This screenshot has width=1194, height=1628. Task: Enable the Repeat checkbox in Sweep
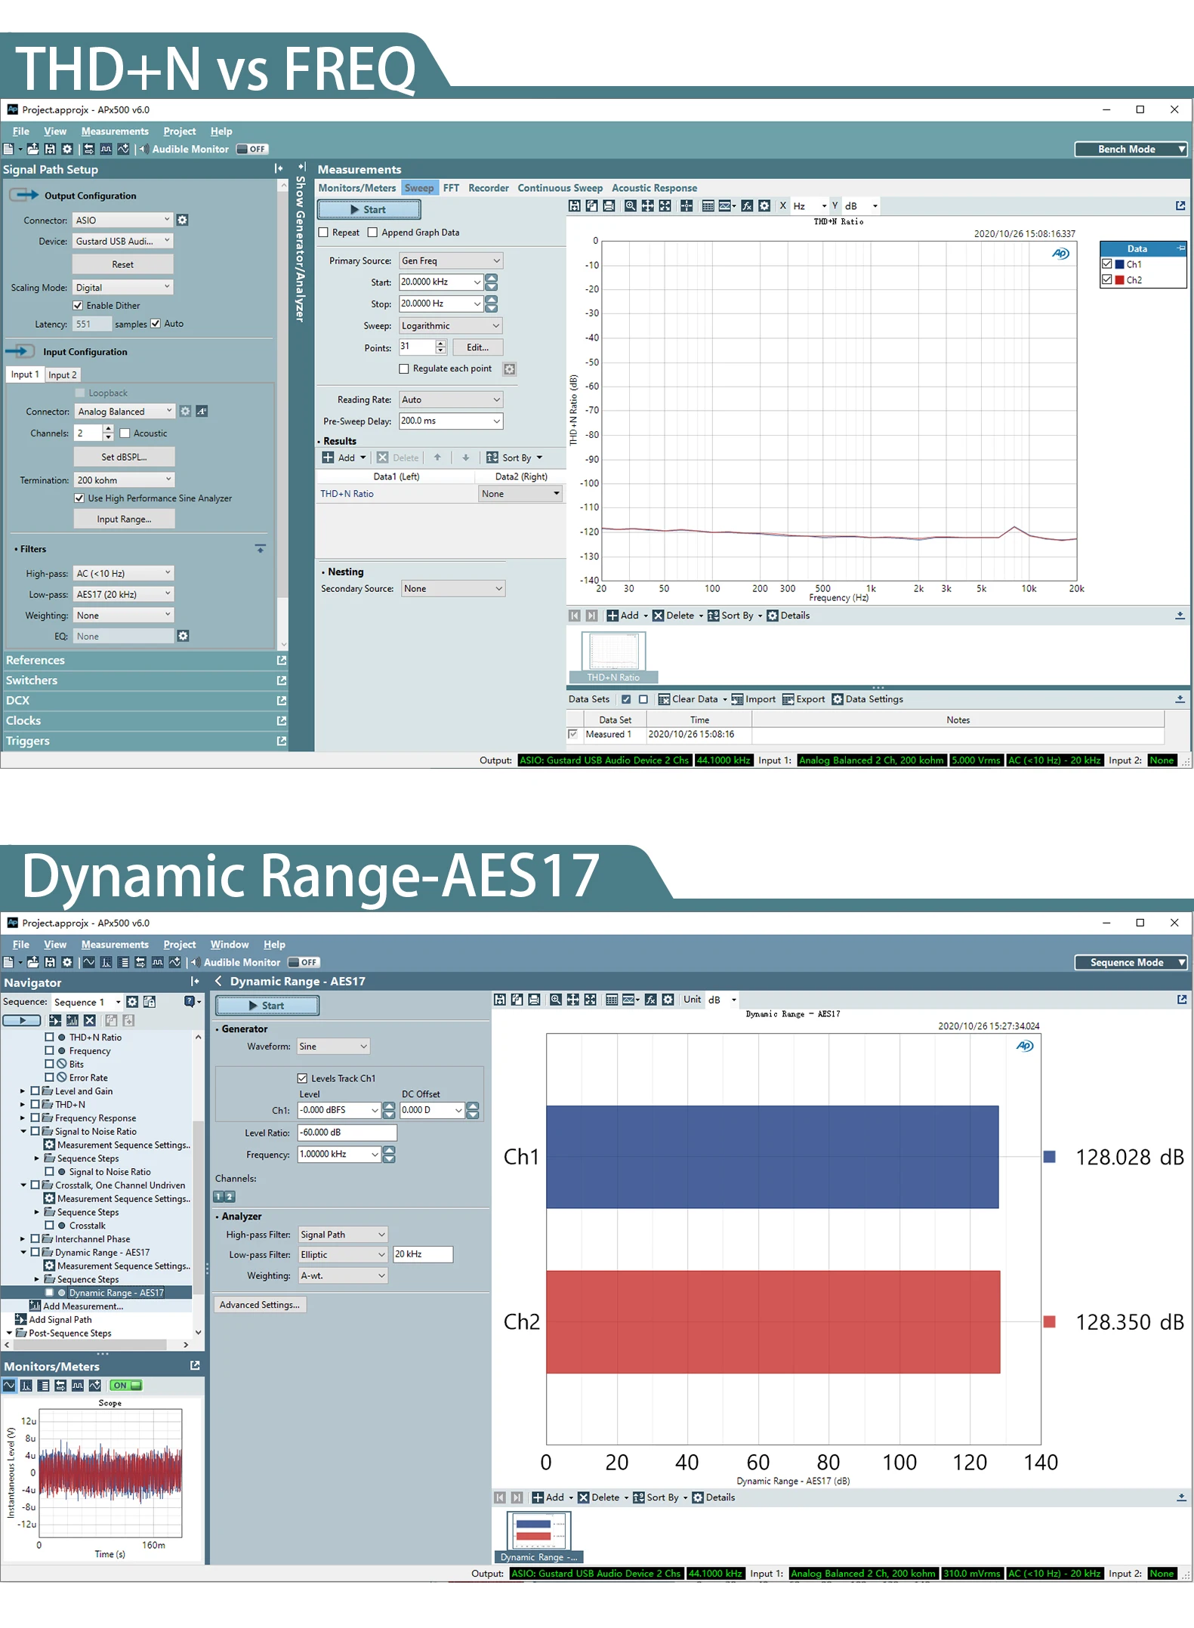click(x=323, y=233)
